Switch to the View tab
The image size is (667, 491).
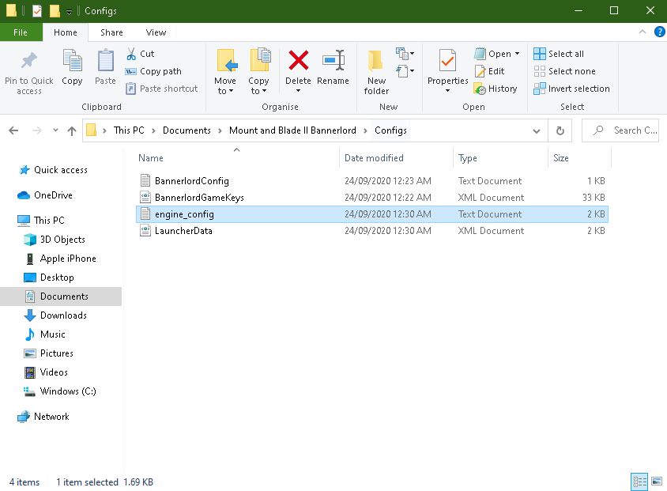156,32
